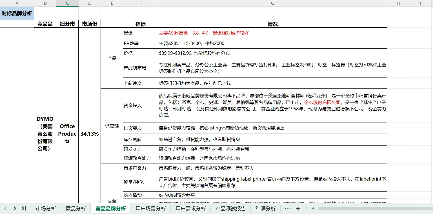Select column A header
Image resolution: width=433 pixels, height=214 pixels.
[17, 3]
